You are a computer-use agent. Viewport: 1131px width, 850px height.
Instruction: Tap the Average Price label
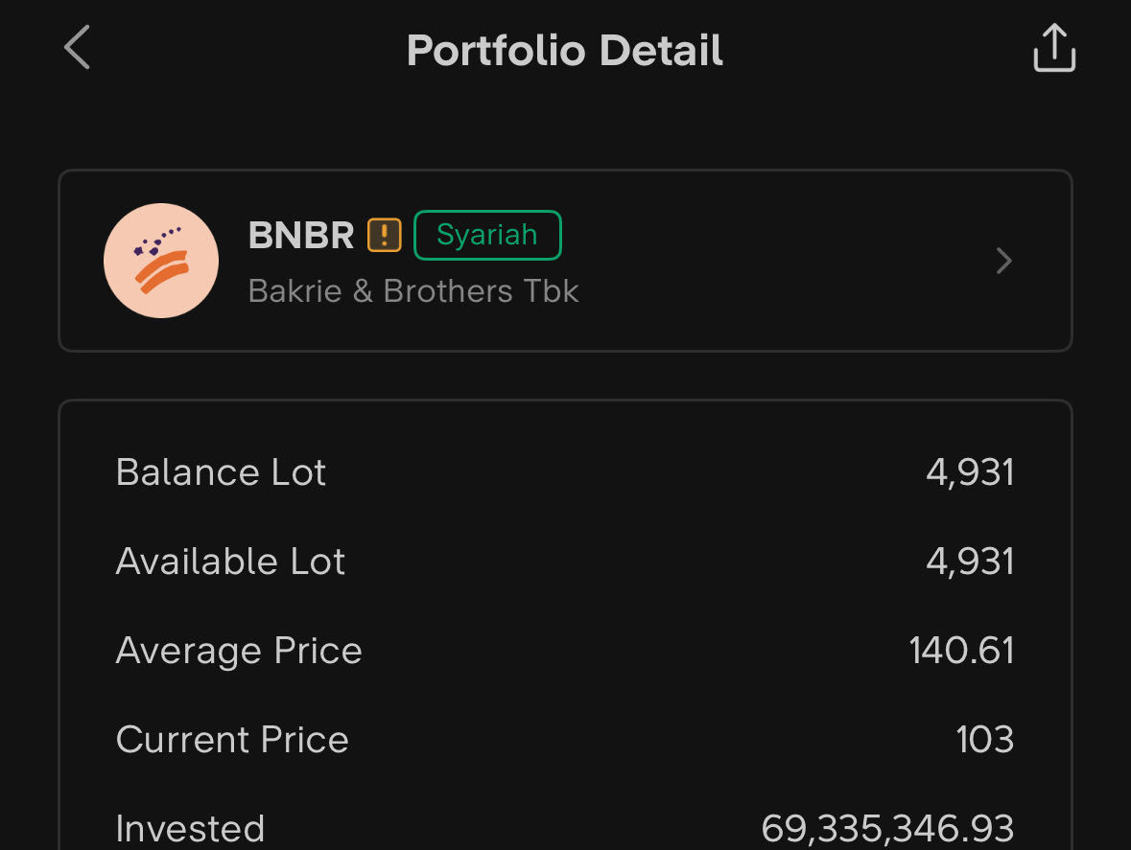pyautogui.click(x=239, y=651)
